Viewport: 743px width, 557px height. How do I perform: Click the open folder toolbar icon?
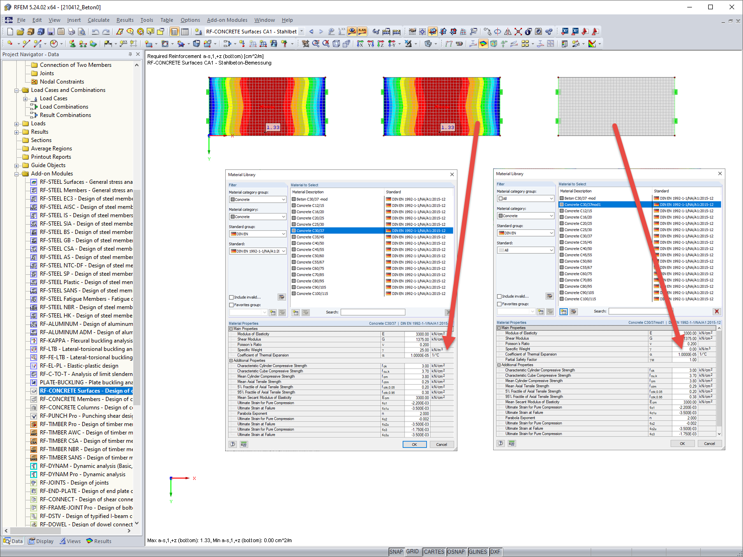pyautogui.click(x=20, y=32)
